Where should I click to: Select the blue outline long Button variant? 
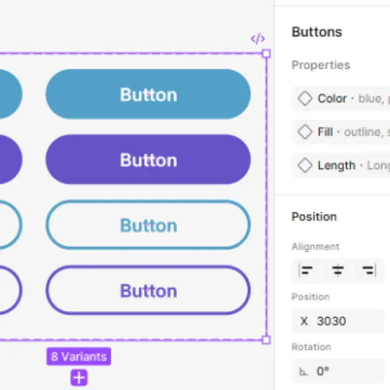pos(148,225)
